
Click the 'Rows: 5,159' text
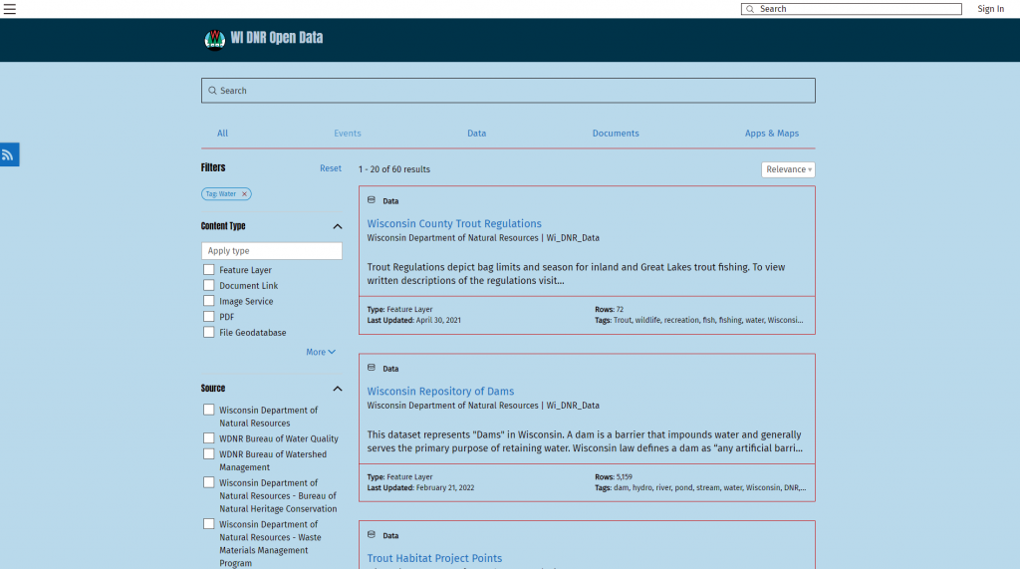pyautogui.click(x=614, y=477)
